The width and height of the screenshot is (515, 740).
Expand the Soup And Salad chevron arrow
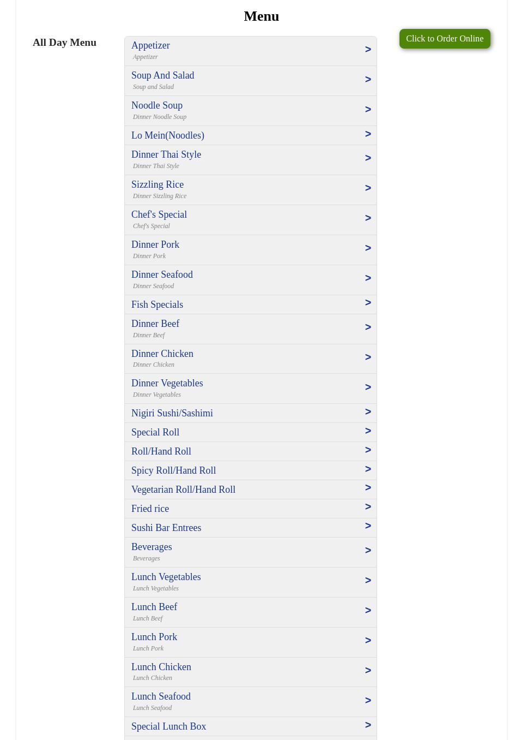point(368,80)
